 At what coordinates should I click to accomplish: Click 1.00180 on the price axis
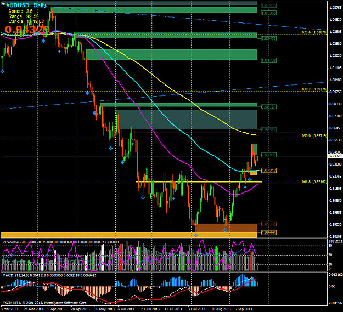coord(335,80)
